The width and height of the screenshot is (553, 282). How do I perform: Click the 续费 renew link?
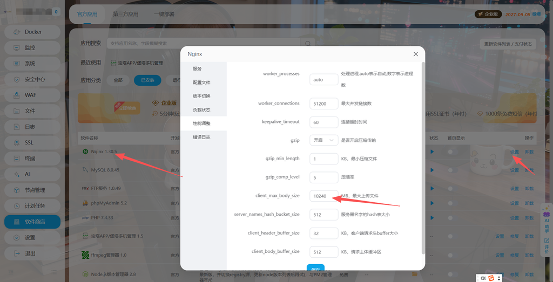point(536,14)
